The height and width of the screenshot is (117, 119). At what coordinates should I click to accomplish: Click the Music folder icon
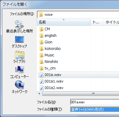coord(41,55)
